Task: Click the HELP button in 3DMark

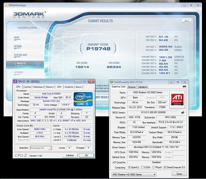Action: pyautogui.click(x=187, y=21)
